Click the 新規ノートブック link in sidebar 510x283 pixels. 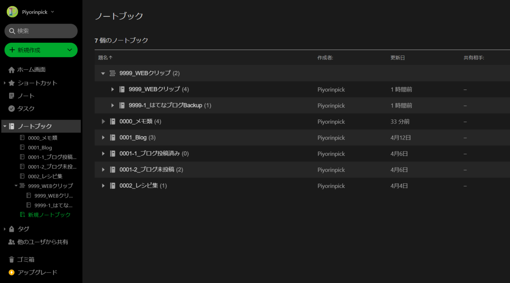(x=49, y=215)
